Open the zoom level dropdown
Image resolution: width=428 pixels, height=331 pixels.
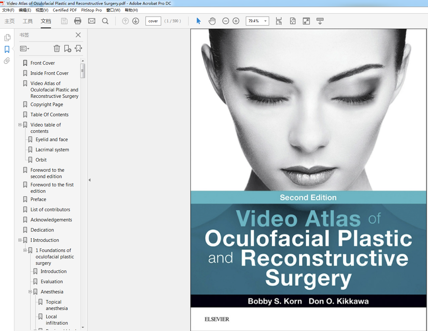coord(266,21)
